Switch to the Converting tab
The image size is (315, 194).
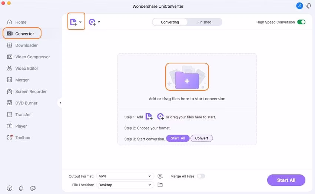click(170, 22)
